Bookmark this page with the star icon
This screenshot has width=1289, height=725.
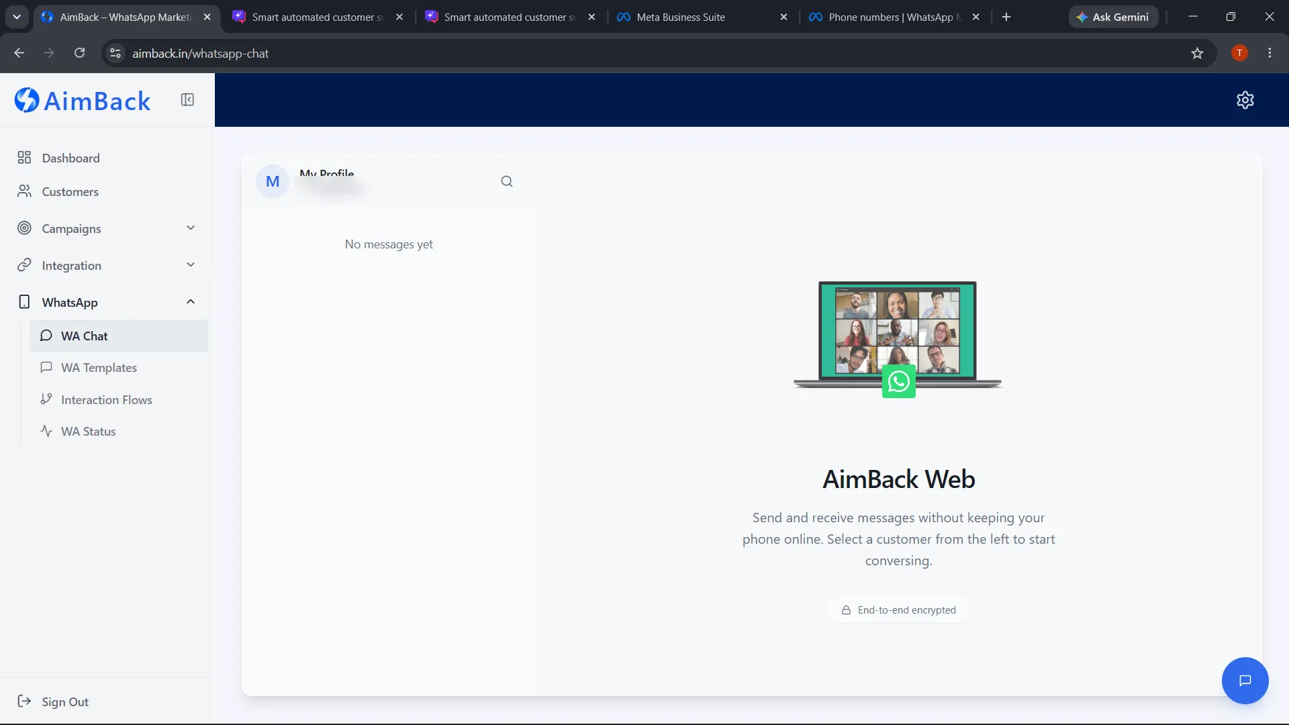pos(1197,53)
